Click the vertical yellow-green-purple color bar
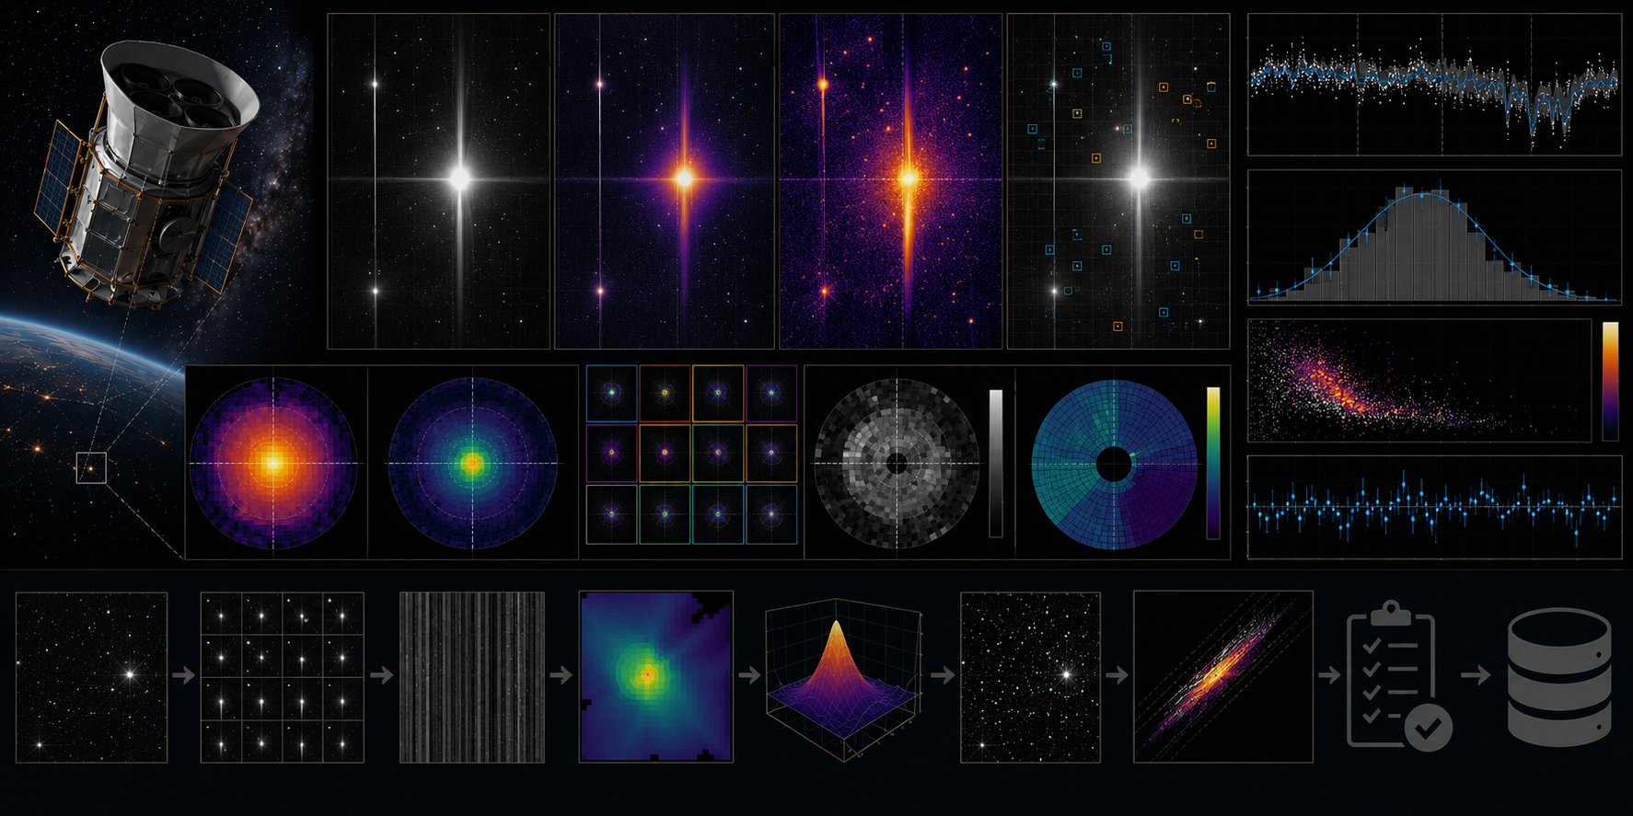Screen dimensions: 1633x816 pyautogui.click(x=1213, y=463)
